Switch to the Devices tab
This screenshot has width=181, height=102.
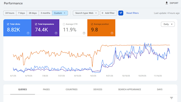[98, 90]
